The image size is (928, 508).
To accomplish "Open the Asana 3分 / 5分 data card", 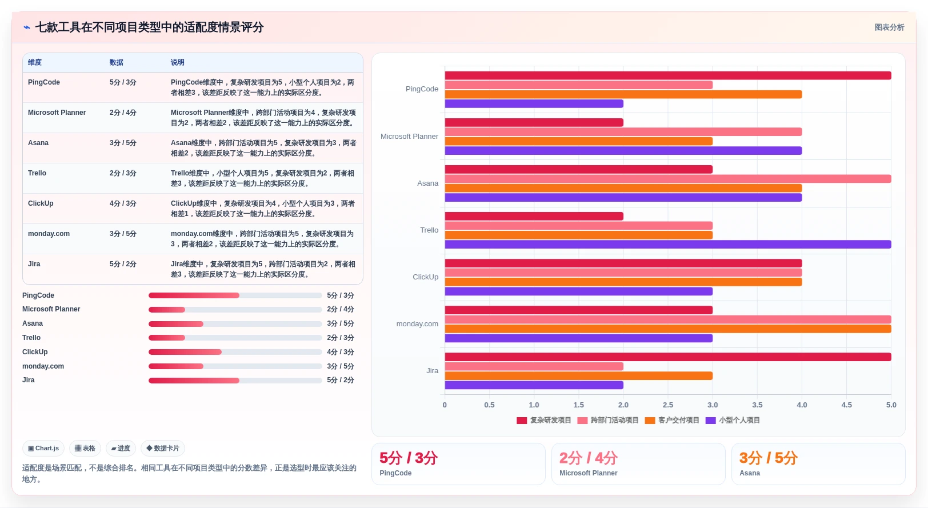I will click(x=818, y=464).
